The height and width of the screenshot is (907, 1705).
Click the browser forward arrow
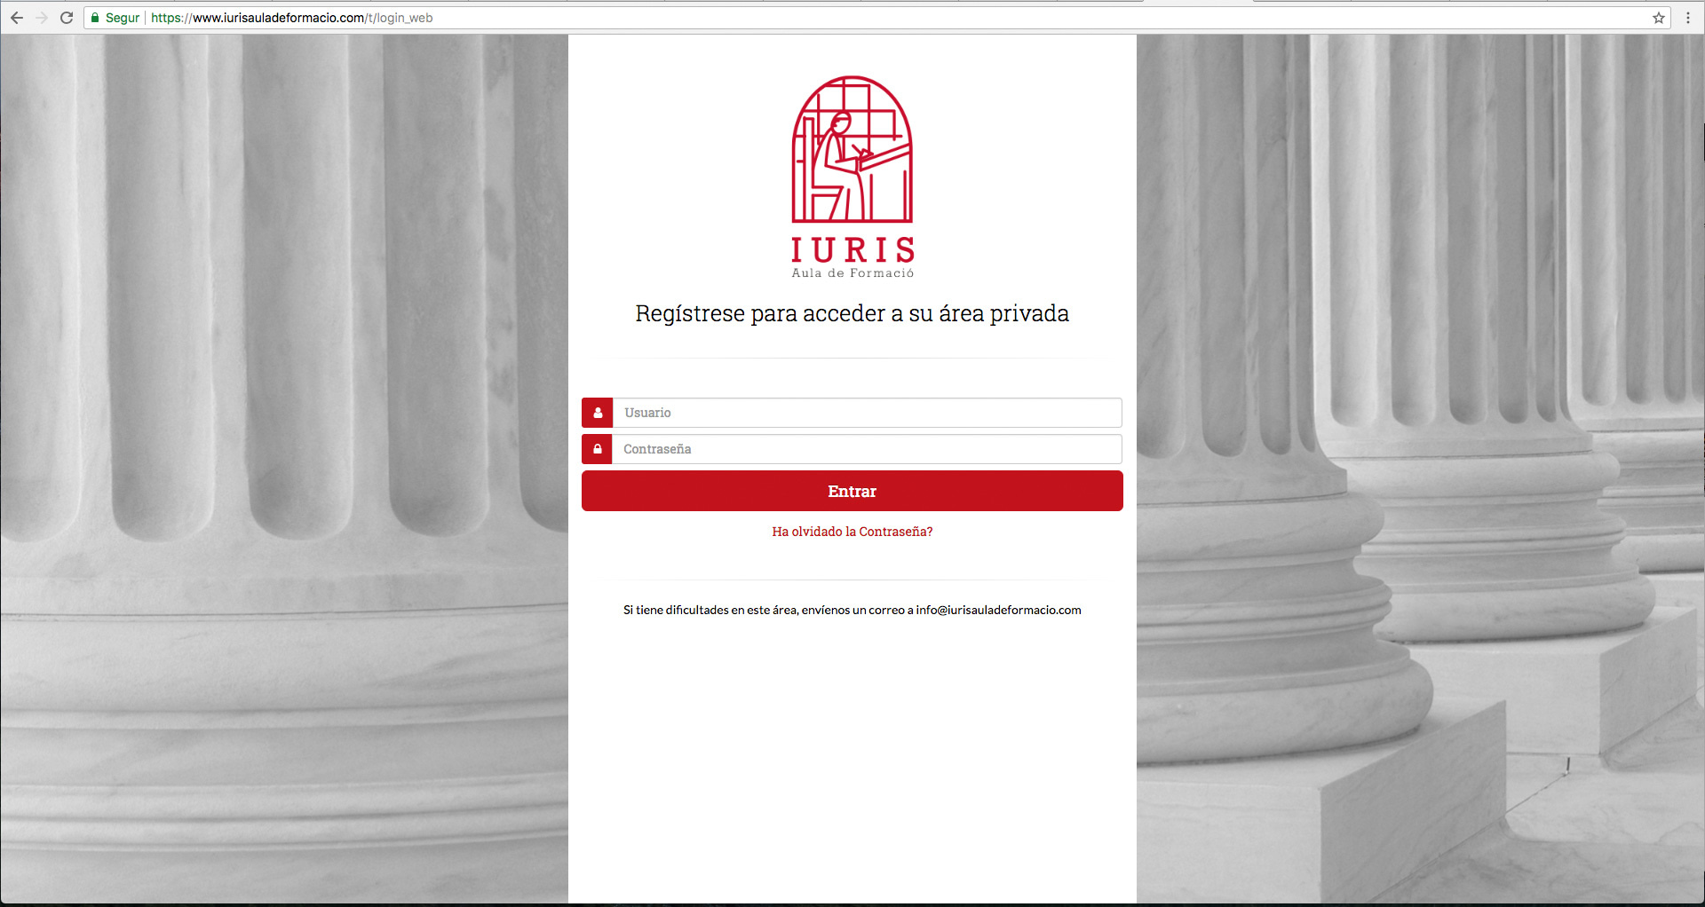[42, 18]
